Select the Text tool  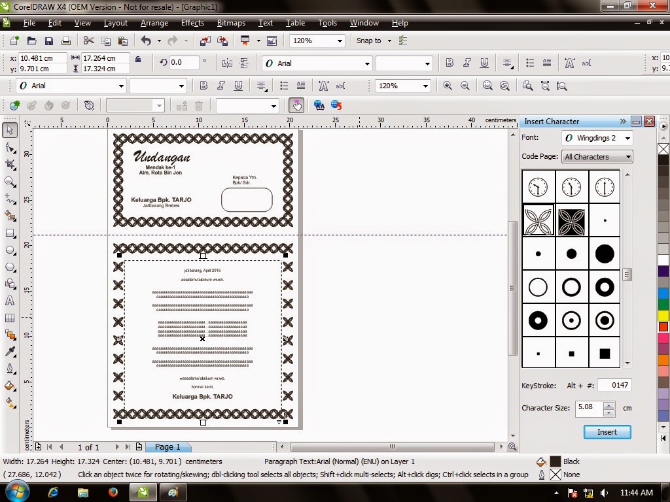tap(10, 301)
